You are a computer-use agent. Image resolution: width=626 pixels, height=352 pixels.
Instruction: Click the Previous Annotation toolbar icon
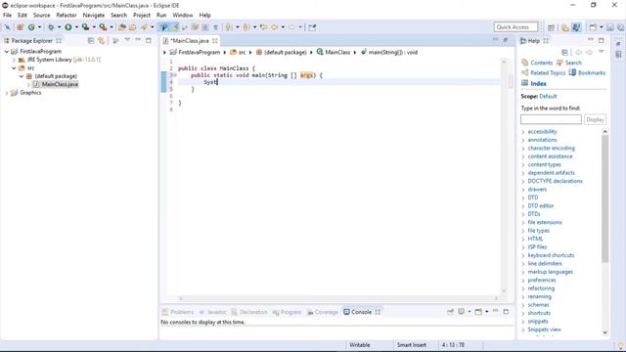click(x=246, y=27)
